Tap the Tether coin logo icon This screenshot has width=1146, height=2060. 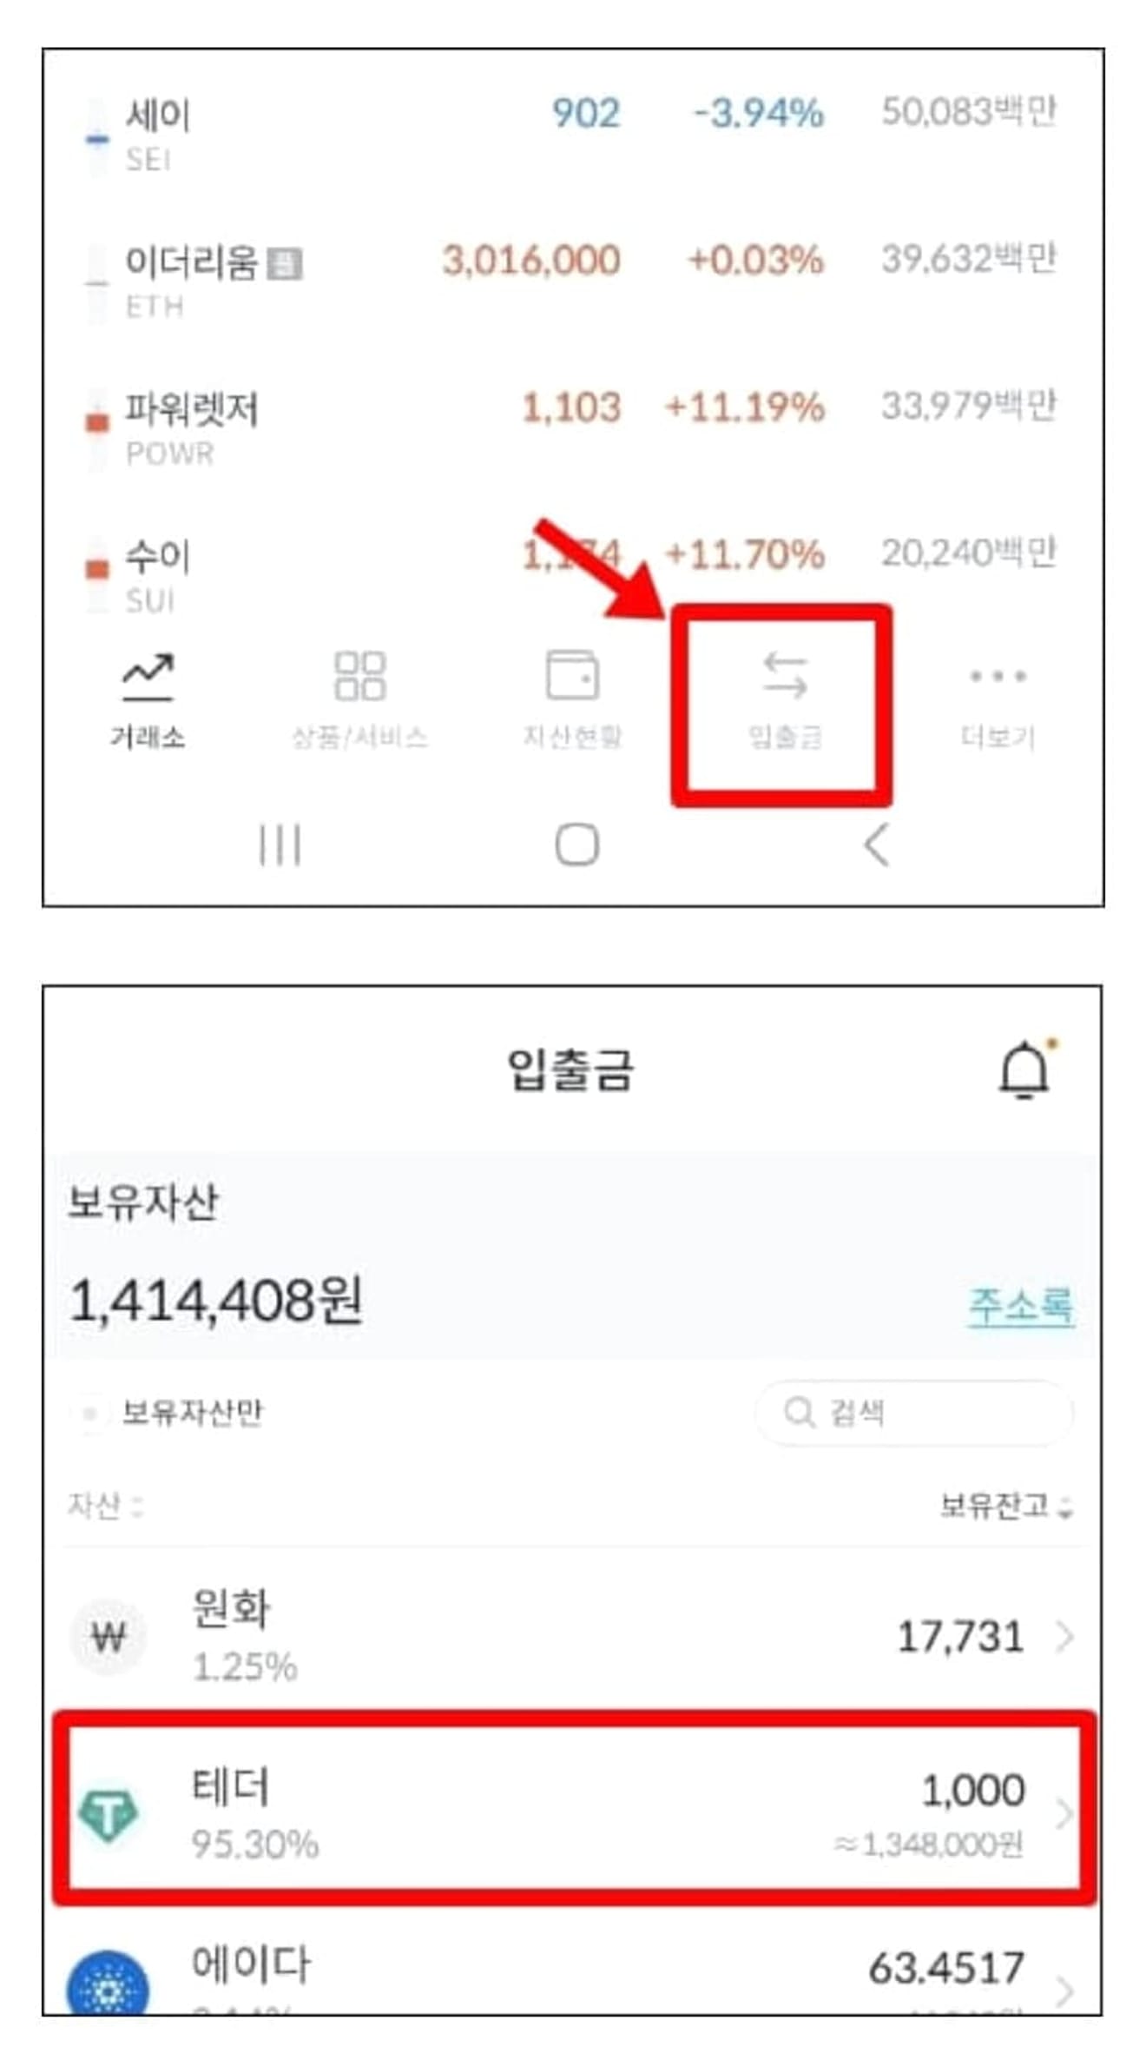click(108, 1815)
